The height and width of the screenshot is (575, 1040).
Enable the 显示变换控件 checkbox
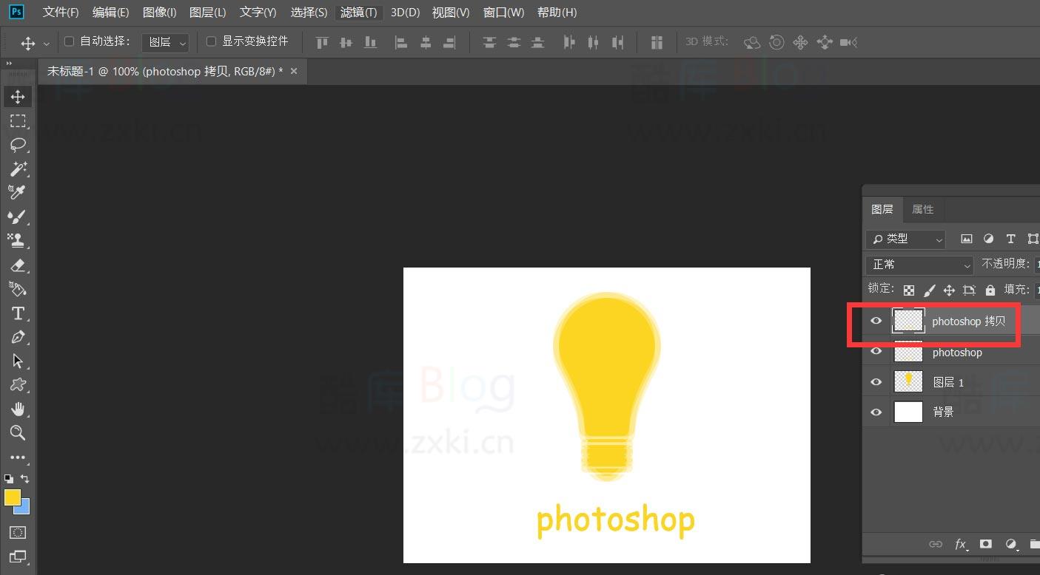[211, 41]
